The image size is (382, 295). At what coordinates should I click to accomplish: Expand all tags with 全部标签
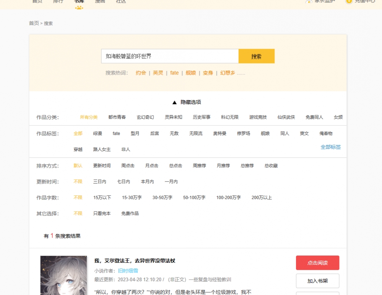tap(330, 147)
